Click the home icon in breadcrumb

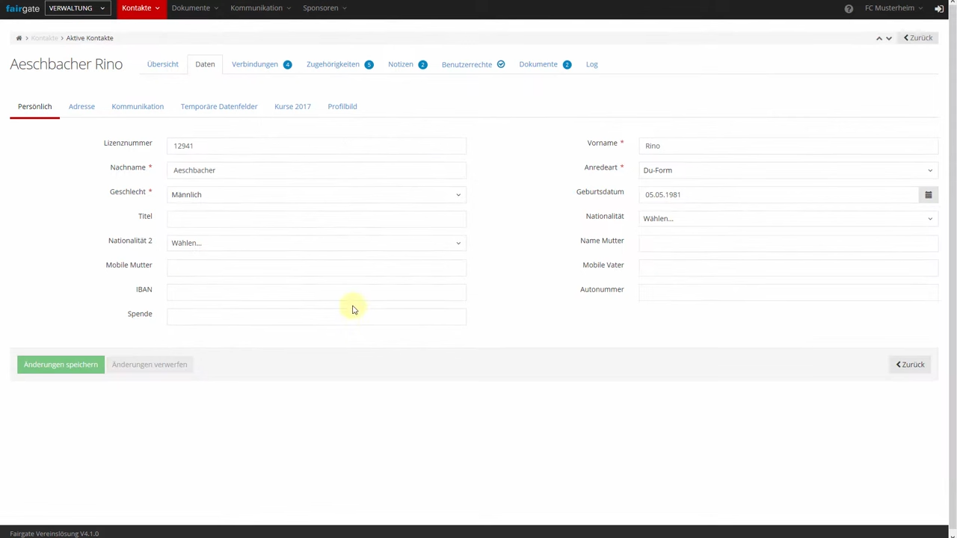[19, 38]
